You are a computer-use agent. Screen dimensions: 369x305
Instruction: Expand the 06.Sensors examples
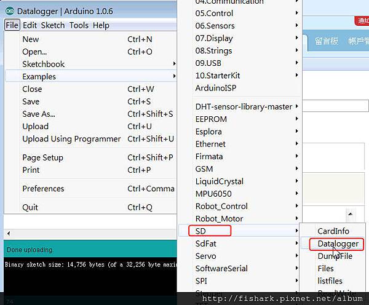pyautogui.click(x=240, y=26)
